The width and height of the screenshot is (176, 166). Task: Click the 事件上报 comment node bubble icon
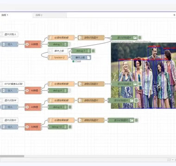point(50,51)
